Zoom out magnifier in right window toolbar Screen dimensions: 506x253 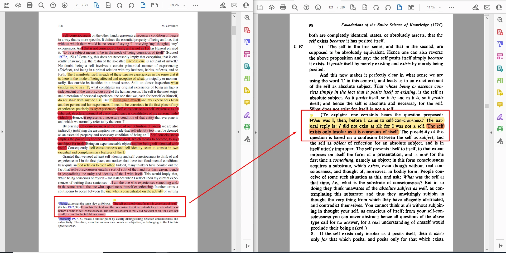(295, 7)
